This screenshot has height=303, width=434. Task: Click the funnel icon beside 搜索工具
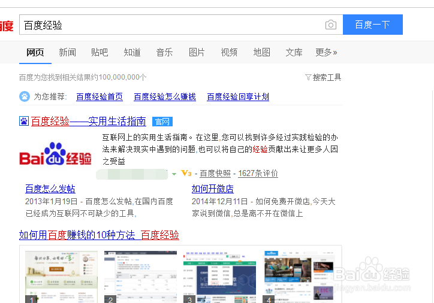[308, 77]
